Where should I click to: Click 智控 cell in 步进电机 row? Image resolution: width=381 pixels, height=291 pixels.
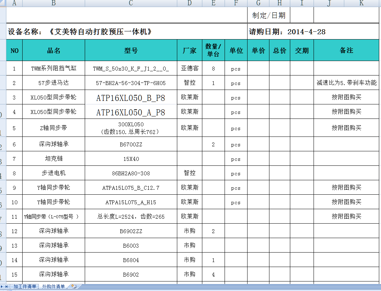(x=190, y=173)
